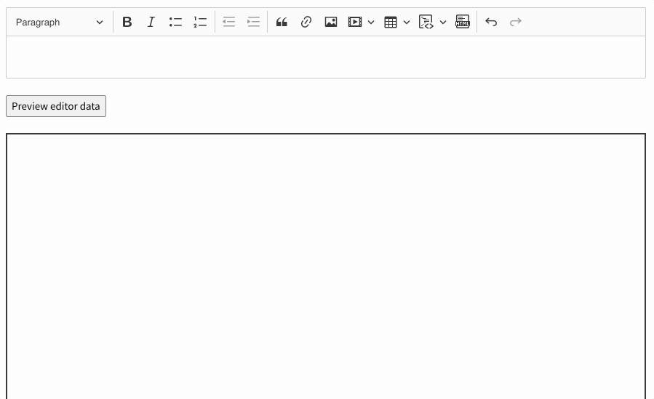Insert a numbered list
This screenshot has width=654, height=399.
click(x=200, y=22)
